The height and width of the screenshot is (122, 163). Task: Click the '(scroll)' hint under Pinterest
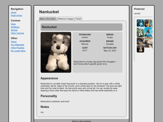(137, 14)
